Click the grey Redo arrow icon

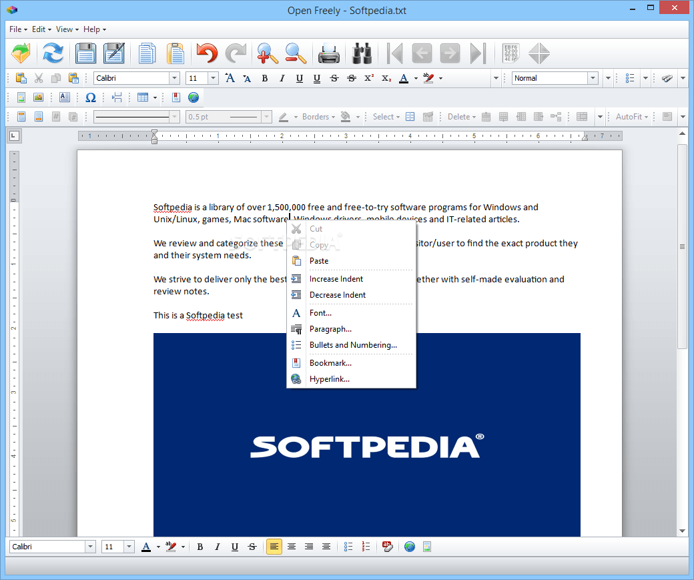[236, 53]
